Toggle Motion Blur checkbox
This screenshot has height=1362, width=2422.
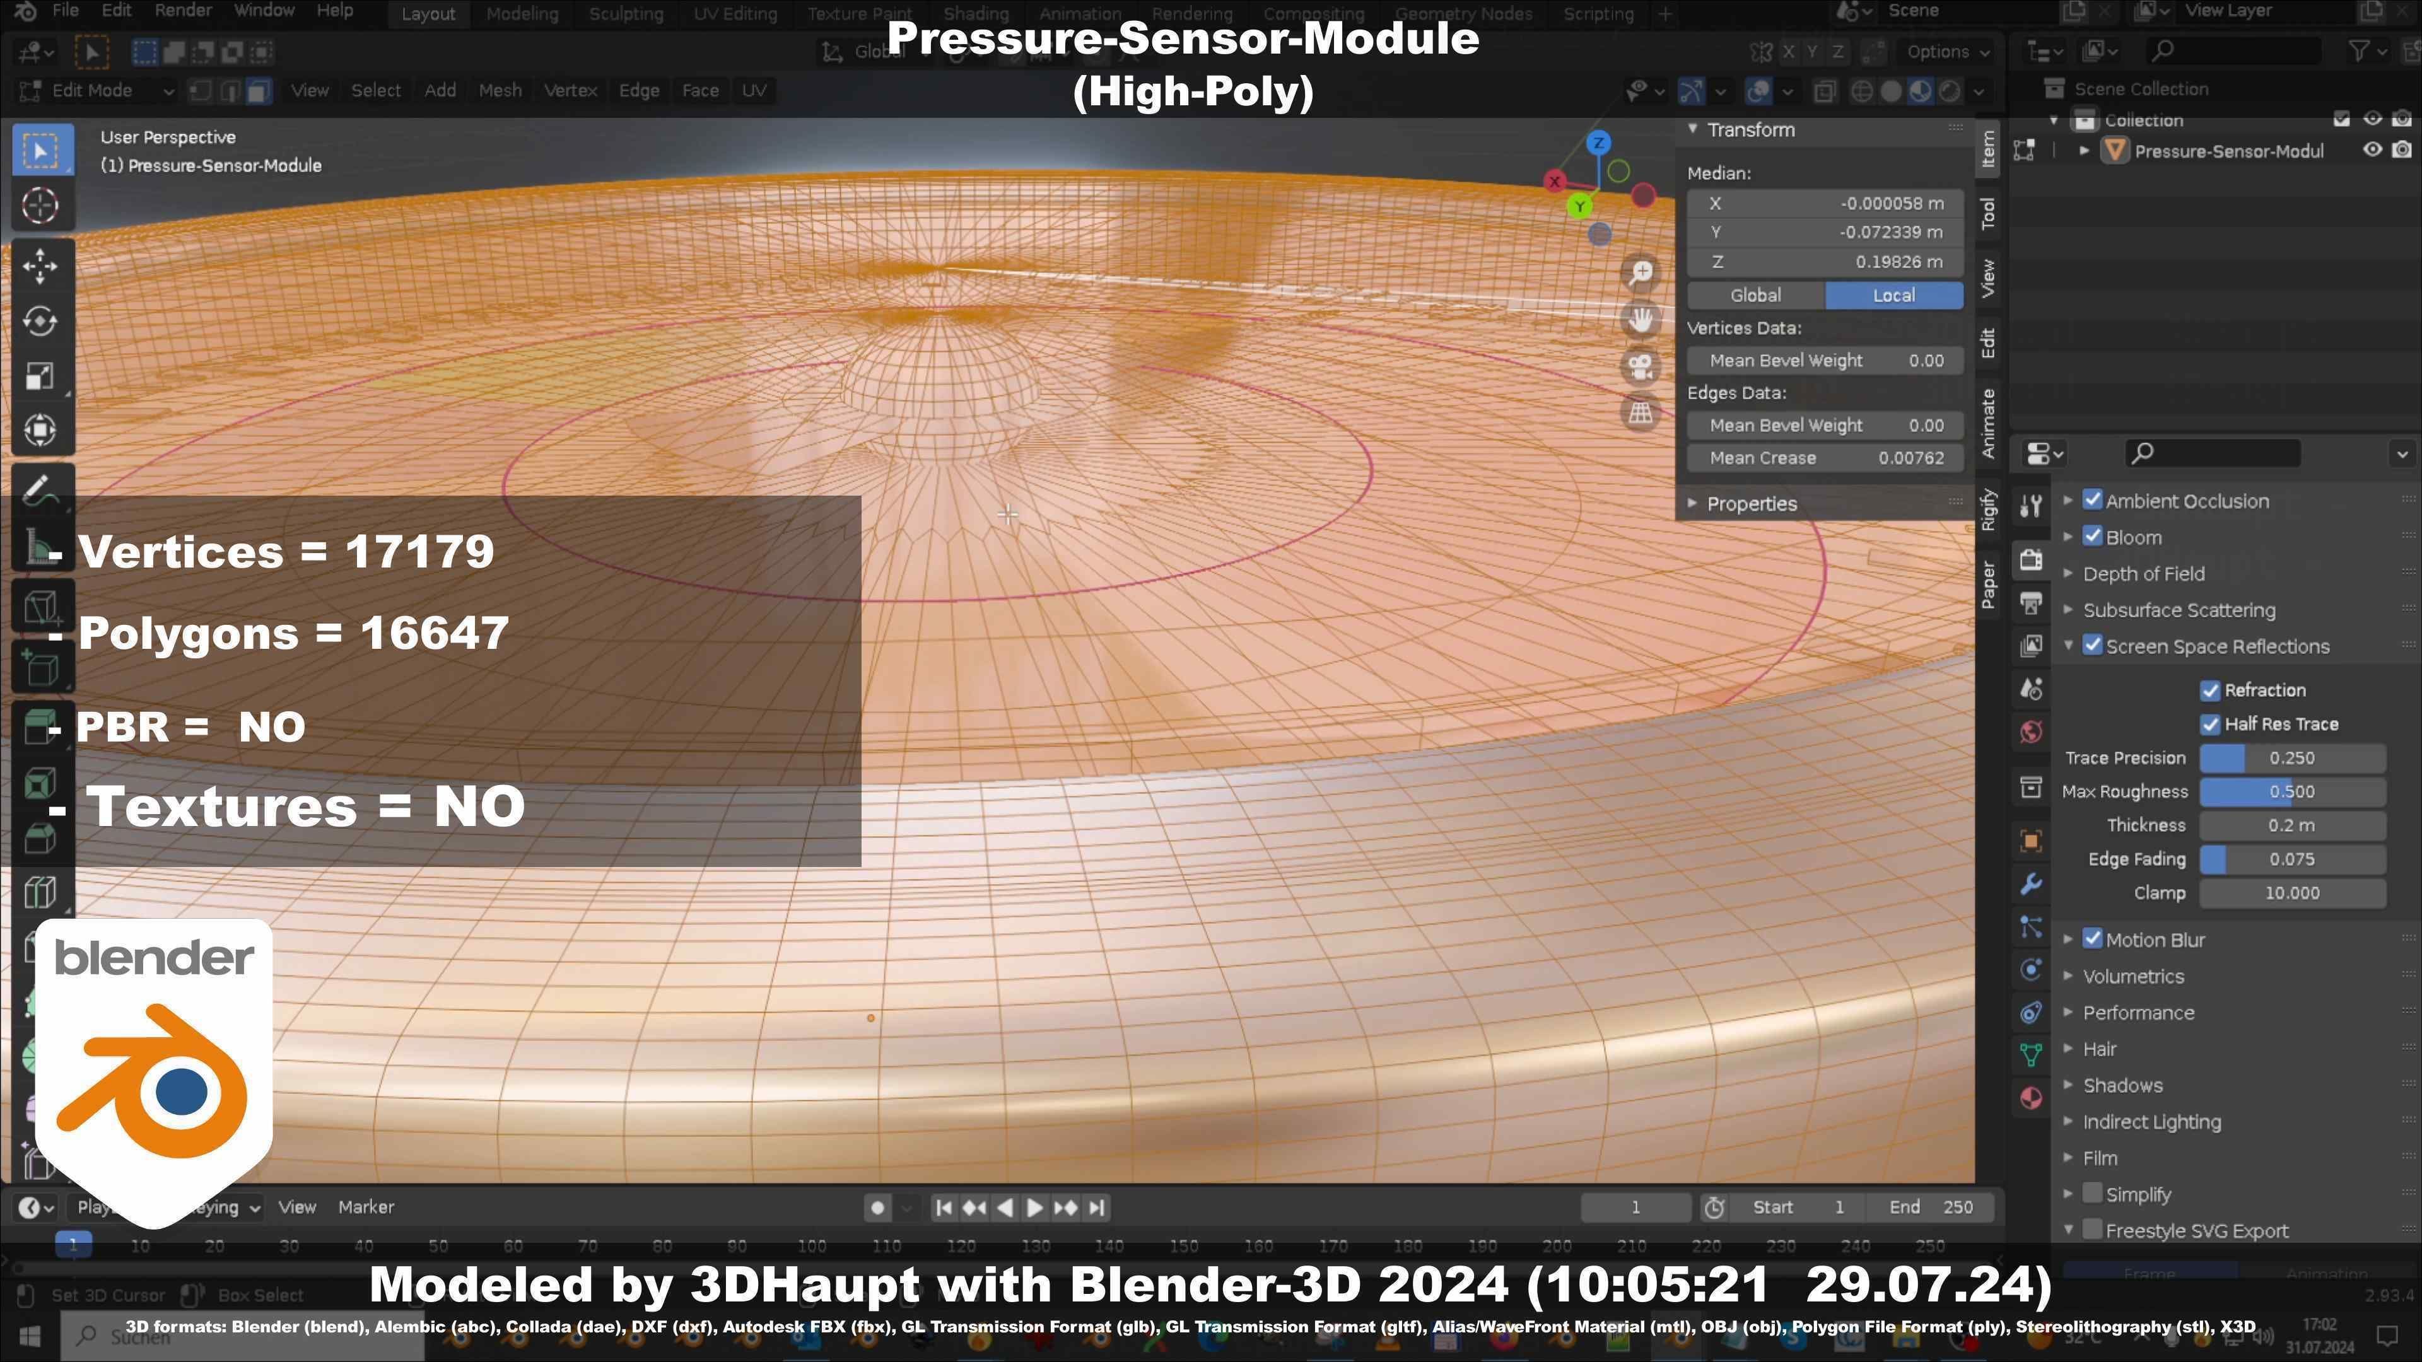(2093, 939)
